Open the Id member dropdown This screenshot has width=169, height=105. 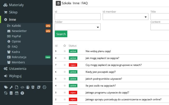coord(125,17)
